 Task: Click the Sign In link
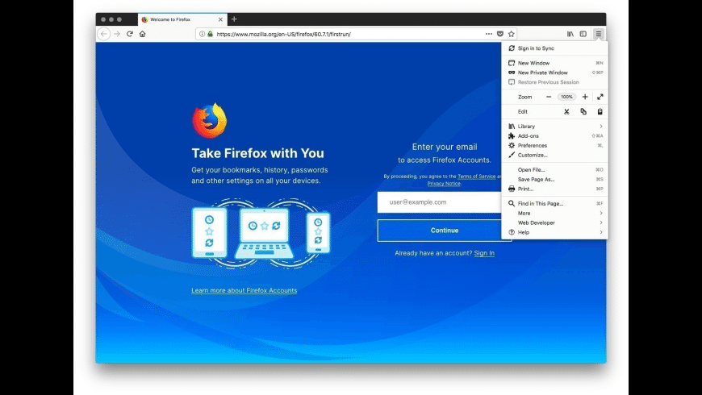[484, 253]
